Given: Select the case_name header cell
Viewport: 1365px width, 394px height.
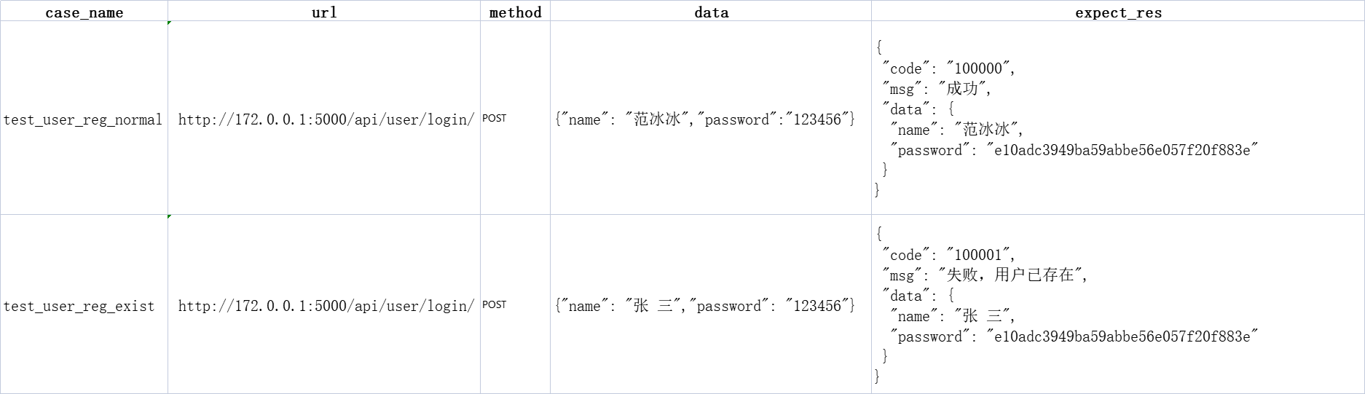Looking at the screenshot, I should (84, 11).
